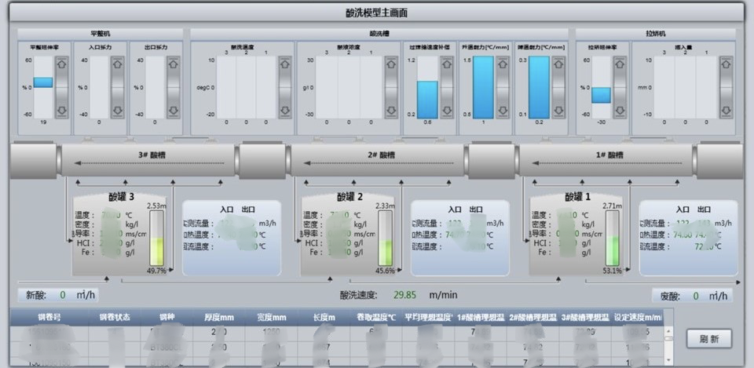Increase 插入量 using the up arrow
The image size is (754, 368).
click(x=726, y=64)
